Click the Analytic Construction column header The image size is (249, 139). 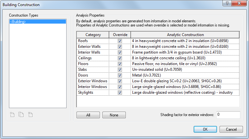click(185, 35)
